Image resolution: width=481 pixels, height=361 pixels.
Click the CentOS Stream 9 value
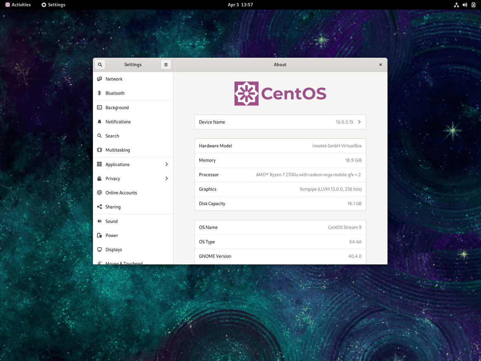coord(345,227)
